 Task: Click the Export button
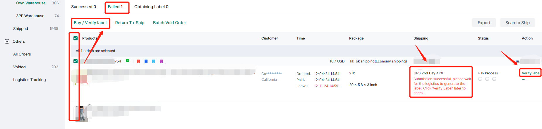484,23
